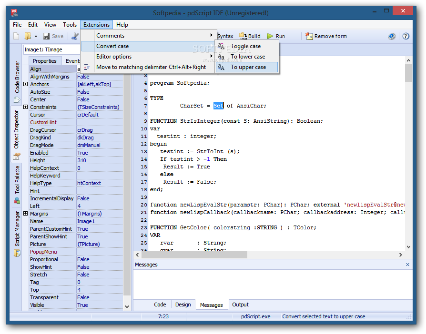The width and height of the screenshot is (426, 334).
Task: Click the To upper case icon
Action: coord(221,67)
